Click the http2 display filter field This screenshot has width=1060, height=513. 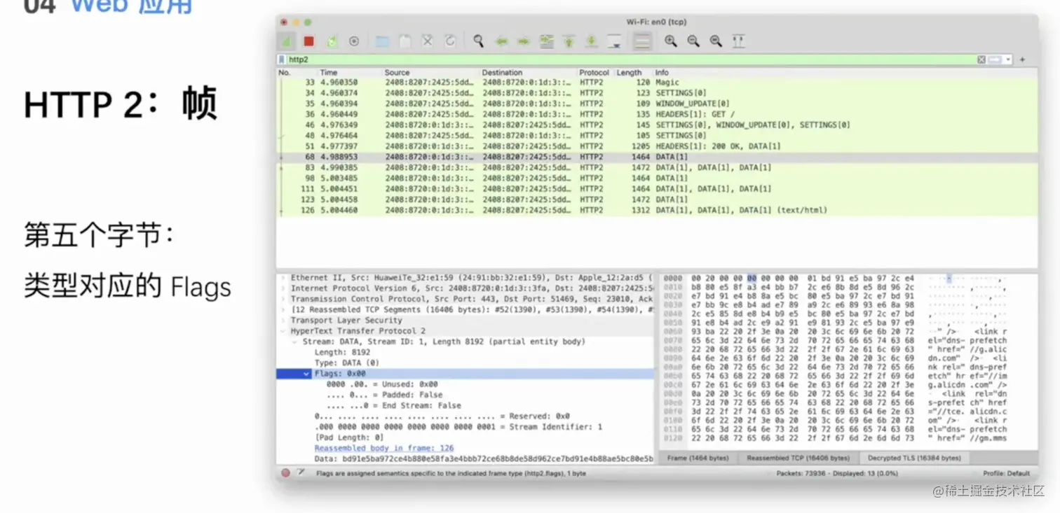click(631, 60)
